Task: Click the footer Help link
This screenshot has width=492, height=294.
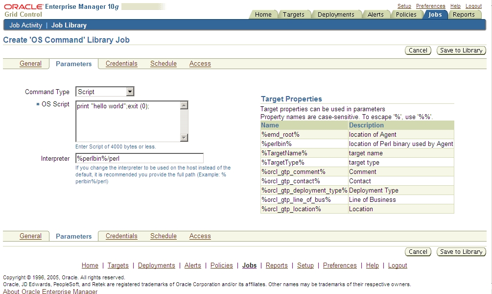Action: [373, 266]
